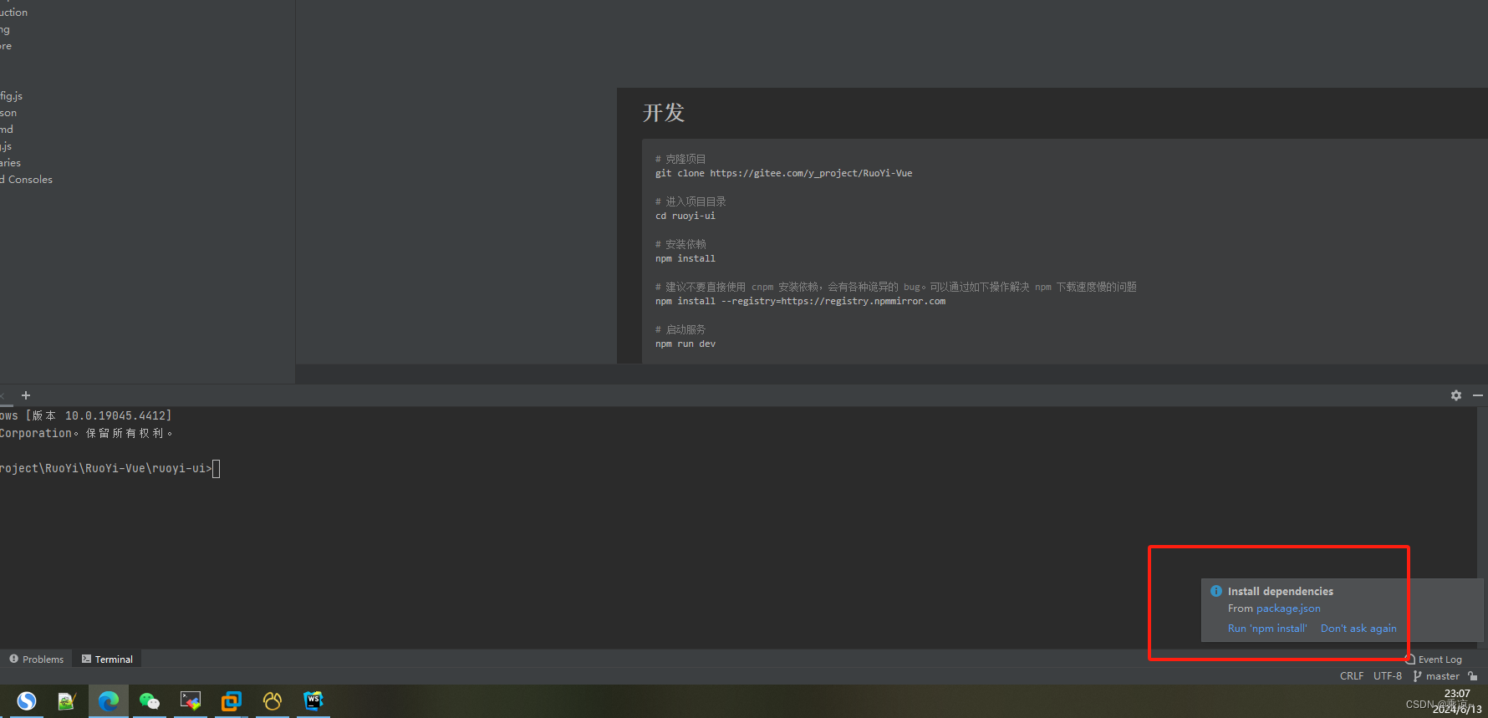Click the plain 'npm install' command line

click(x=685, y=259)
